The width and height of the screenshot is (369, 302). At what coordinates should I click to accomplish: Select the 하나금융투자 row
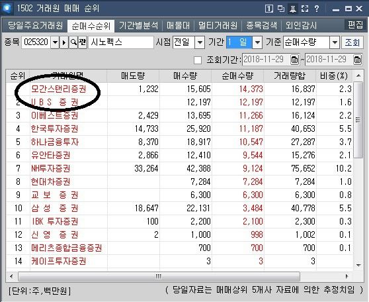click(179, 142)
